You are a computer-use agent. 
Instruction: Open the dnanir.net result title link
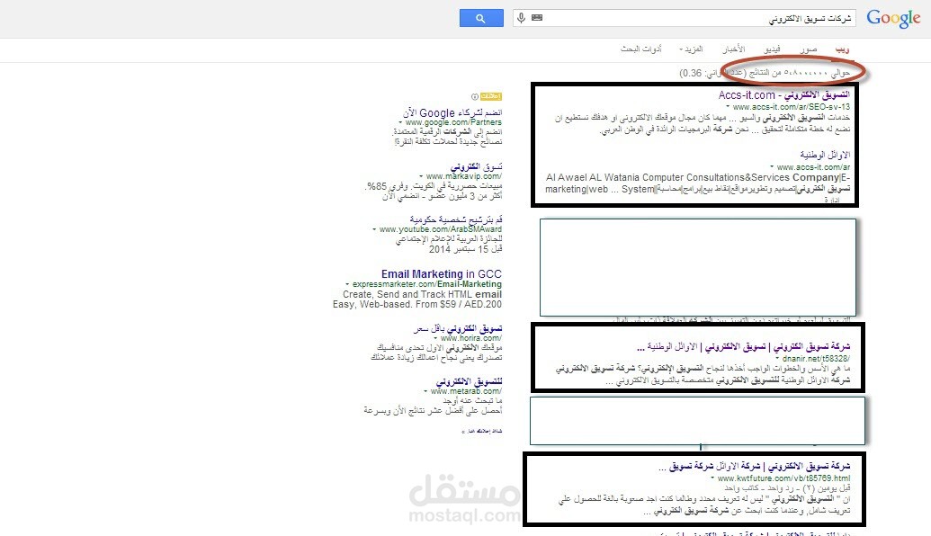click(743, 346)
